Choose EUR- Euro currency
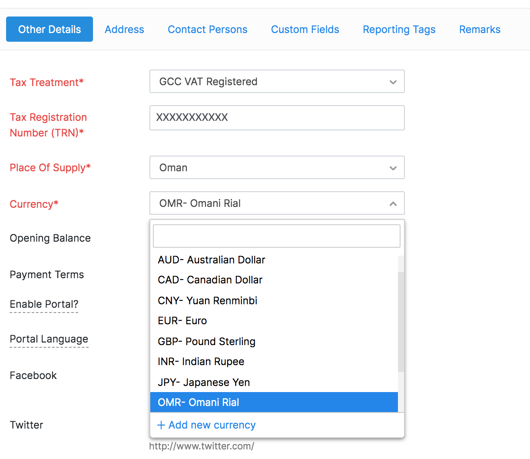Image resolution: width=530 pixels, height=459 pixels. pos(182,321)
